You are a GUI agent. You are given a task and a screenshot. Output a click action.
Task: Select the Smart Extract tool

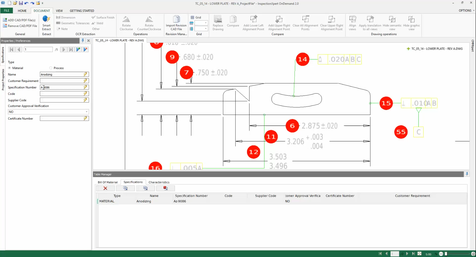pos(46,23)
